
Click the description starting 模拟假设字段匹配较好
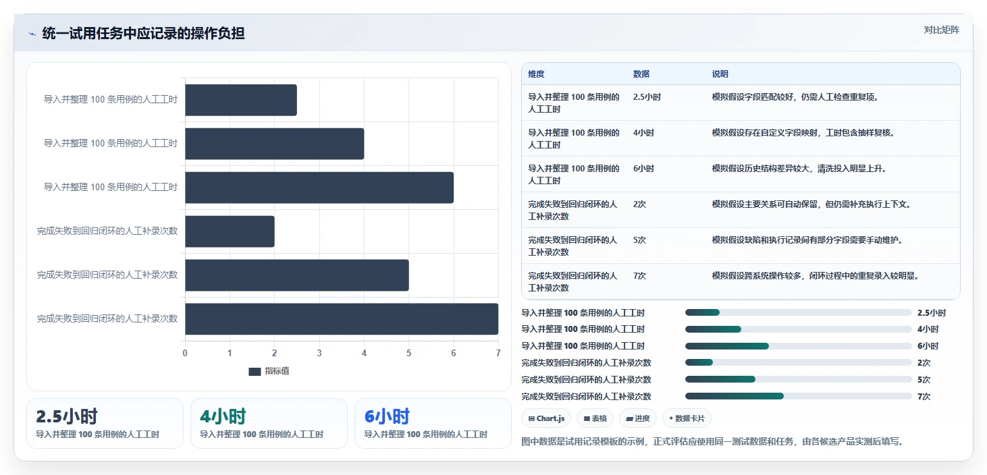(x=795, y=97)
